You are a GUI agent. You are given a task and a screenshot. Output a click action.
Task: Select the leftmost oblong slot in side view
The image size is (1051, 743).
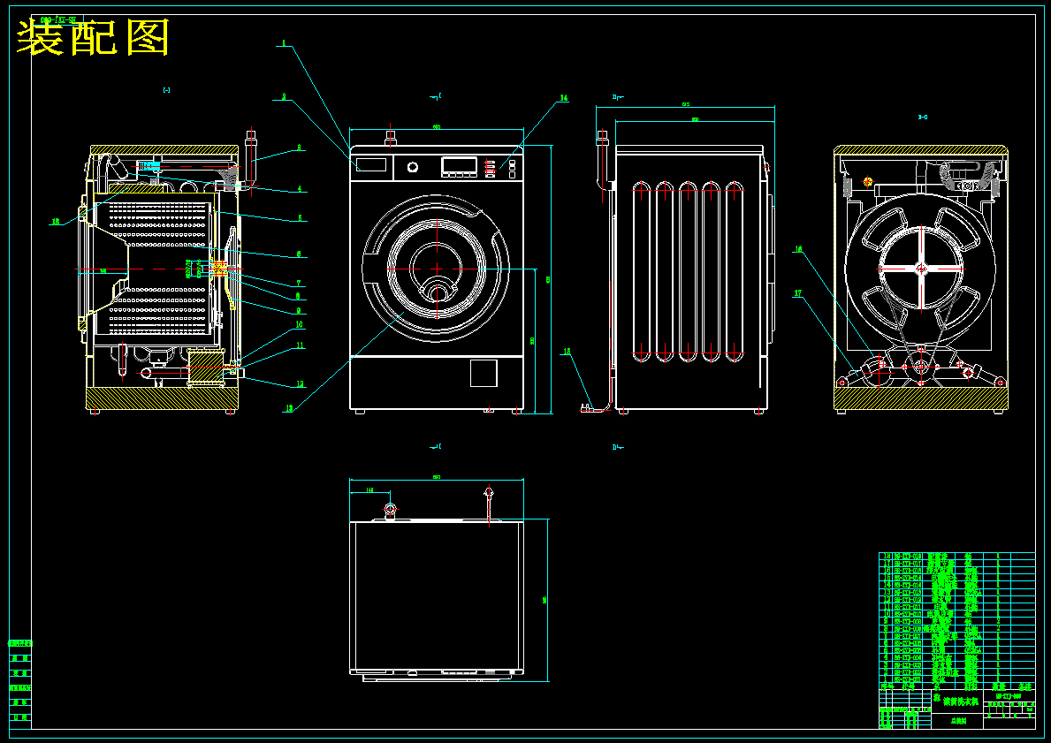click(x=642, y=271)
